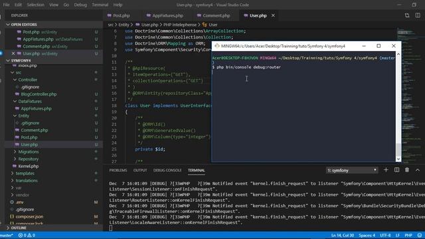Viewport: 425px width, 239px height.
Task: Open Post.php in Entity folder tree
Action: point(29,137)
